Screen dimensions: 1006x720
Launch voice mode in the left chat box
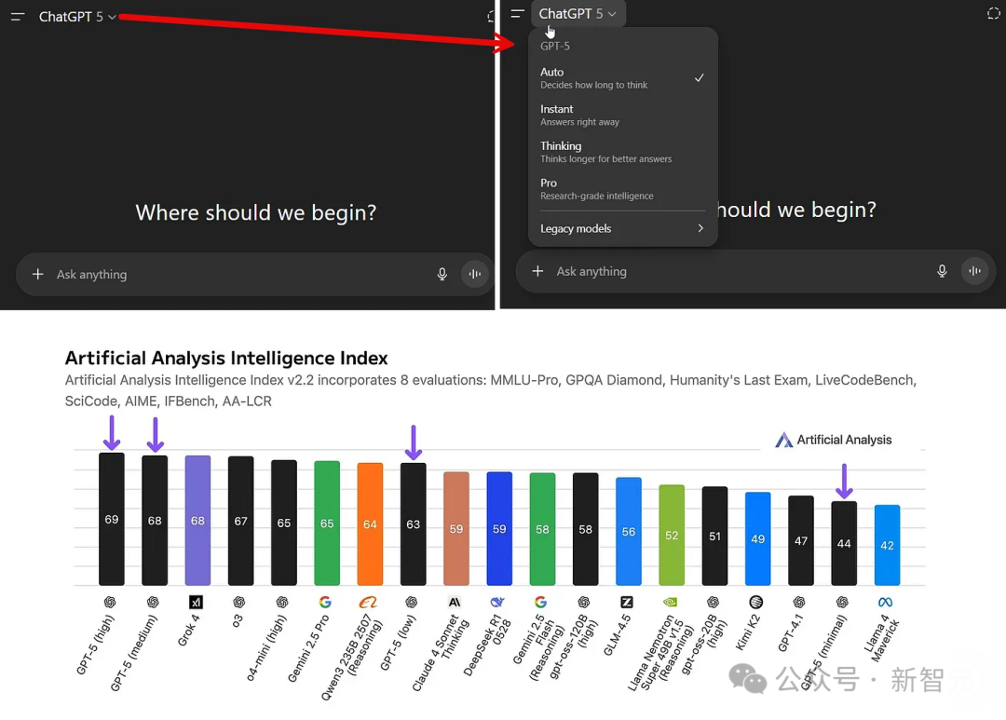[x=475, y=275]
